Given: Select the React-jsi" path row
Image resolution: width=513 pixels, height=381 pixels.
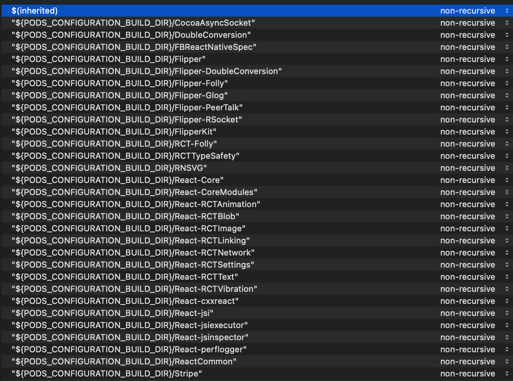Looking at the screenshot, I should coord(257,313).
